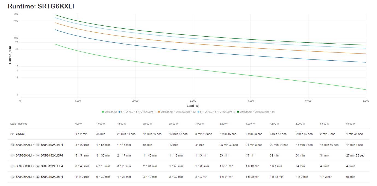Click the 27 min 53 sec cell

355,155
